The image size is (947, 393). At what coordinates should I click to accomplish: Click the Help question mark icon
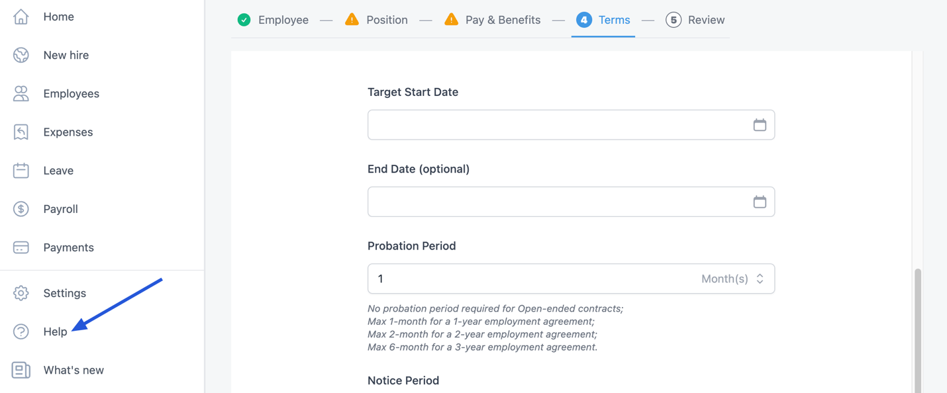pos(21,331)
